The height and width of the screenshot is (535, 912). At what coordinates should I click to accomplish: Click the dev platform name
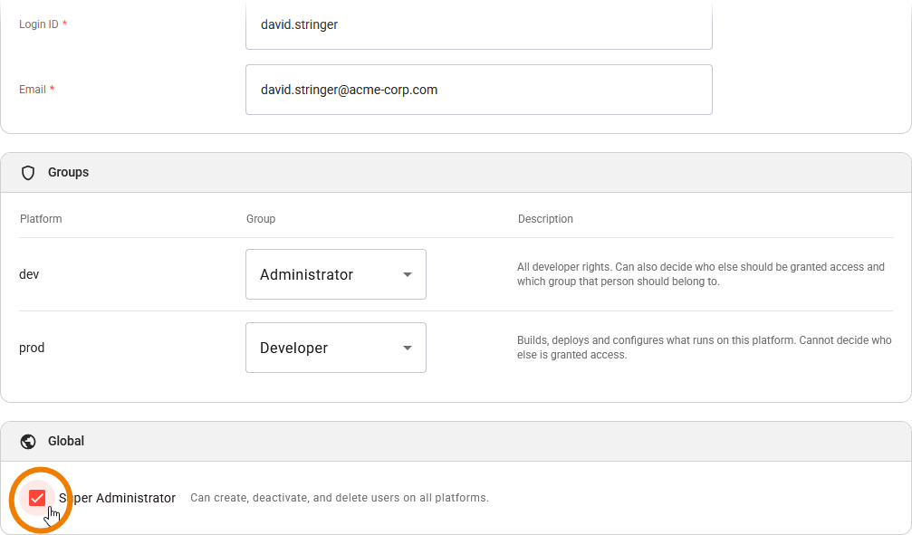click(x=29, y=274)
